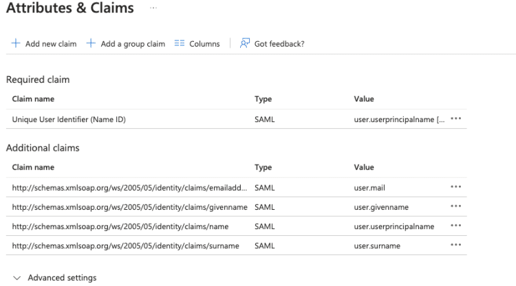Open more options for the surname claim row

coord(455,246)
